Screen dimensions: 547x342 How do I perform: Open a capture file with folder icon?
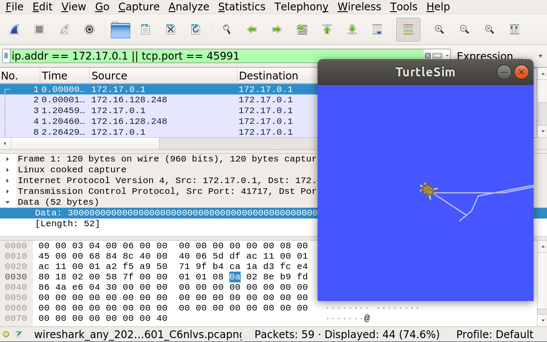click(x=121, y=30)
